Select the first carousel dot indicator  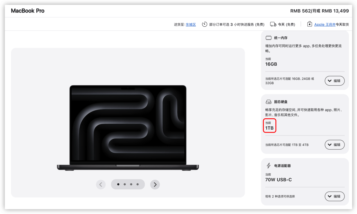[x=118, y=184]
